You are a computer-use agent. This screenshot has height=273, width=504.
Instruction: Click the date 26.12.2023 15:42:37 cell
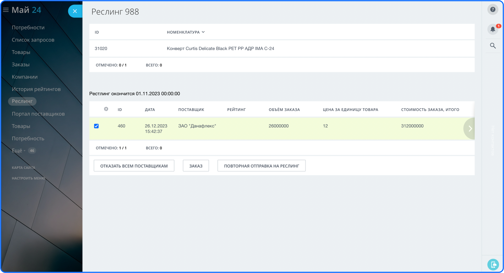156,128
